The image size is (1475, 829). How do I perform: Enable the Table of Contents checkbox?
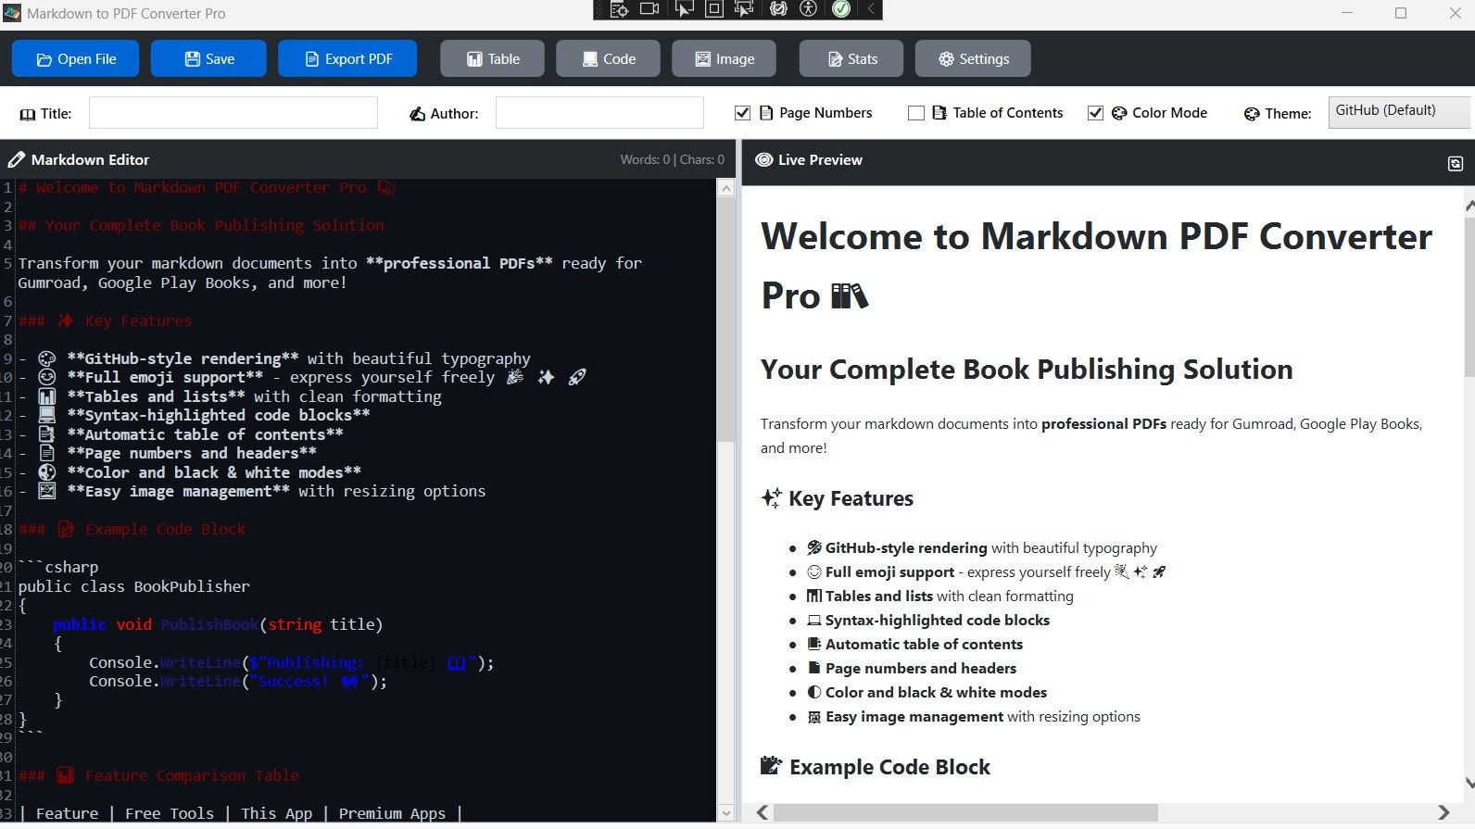pyautogui.click(x=916, y=113)
